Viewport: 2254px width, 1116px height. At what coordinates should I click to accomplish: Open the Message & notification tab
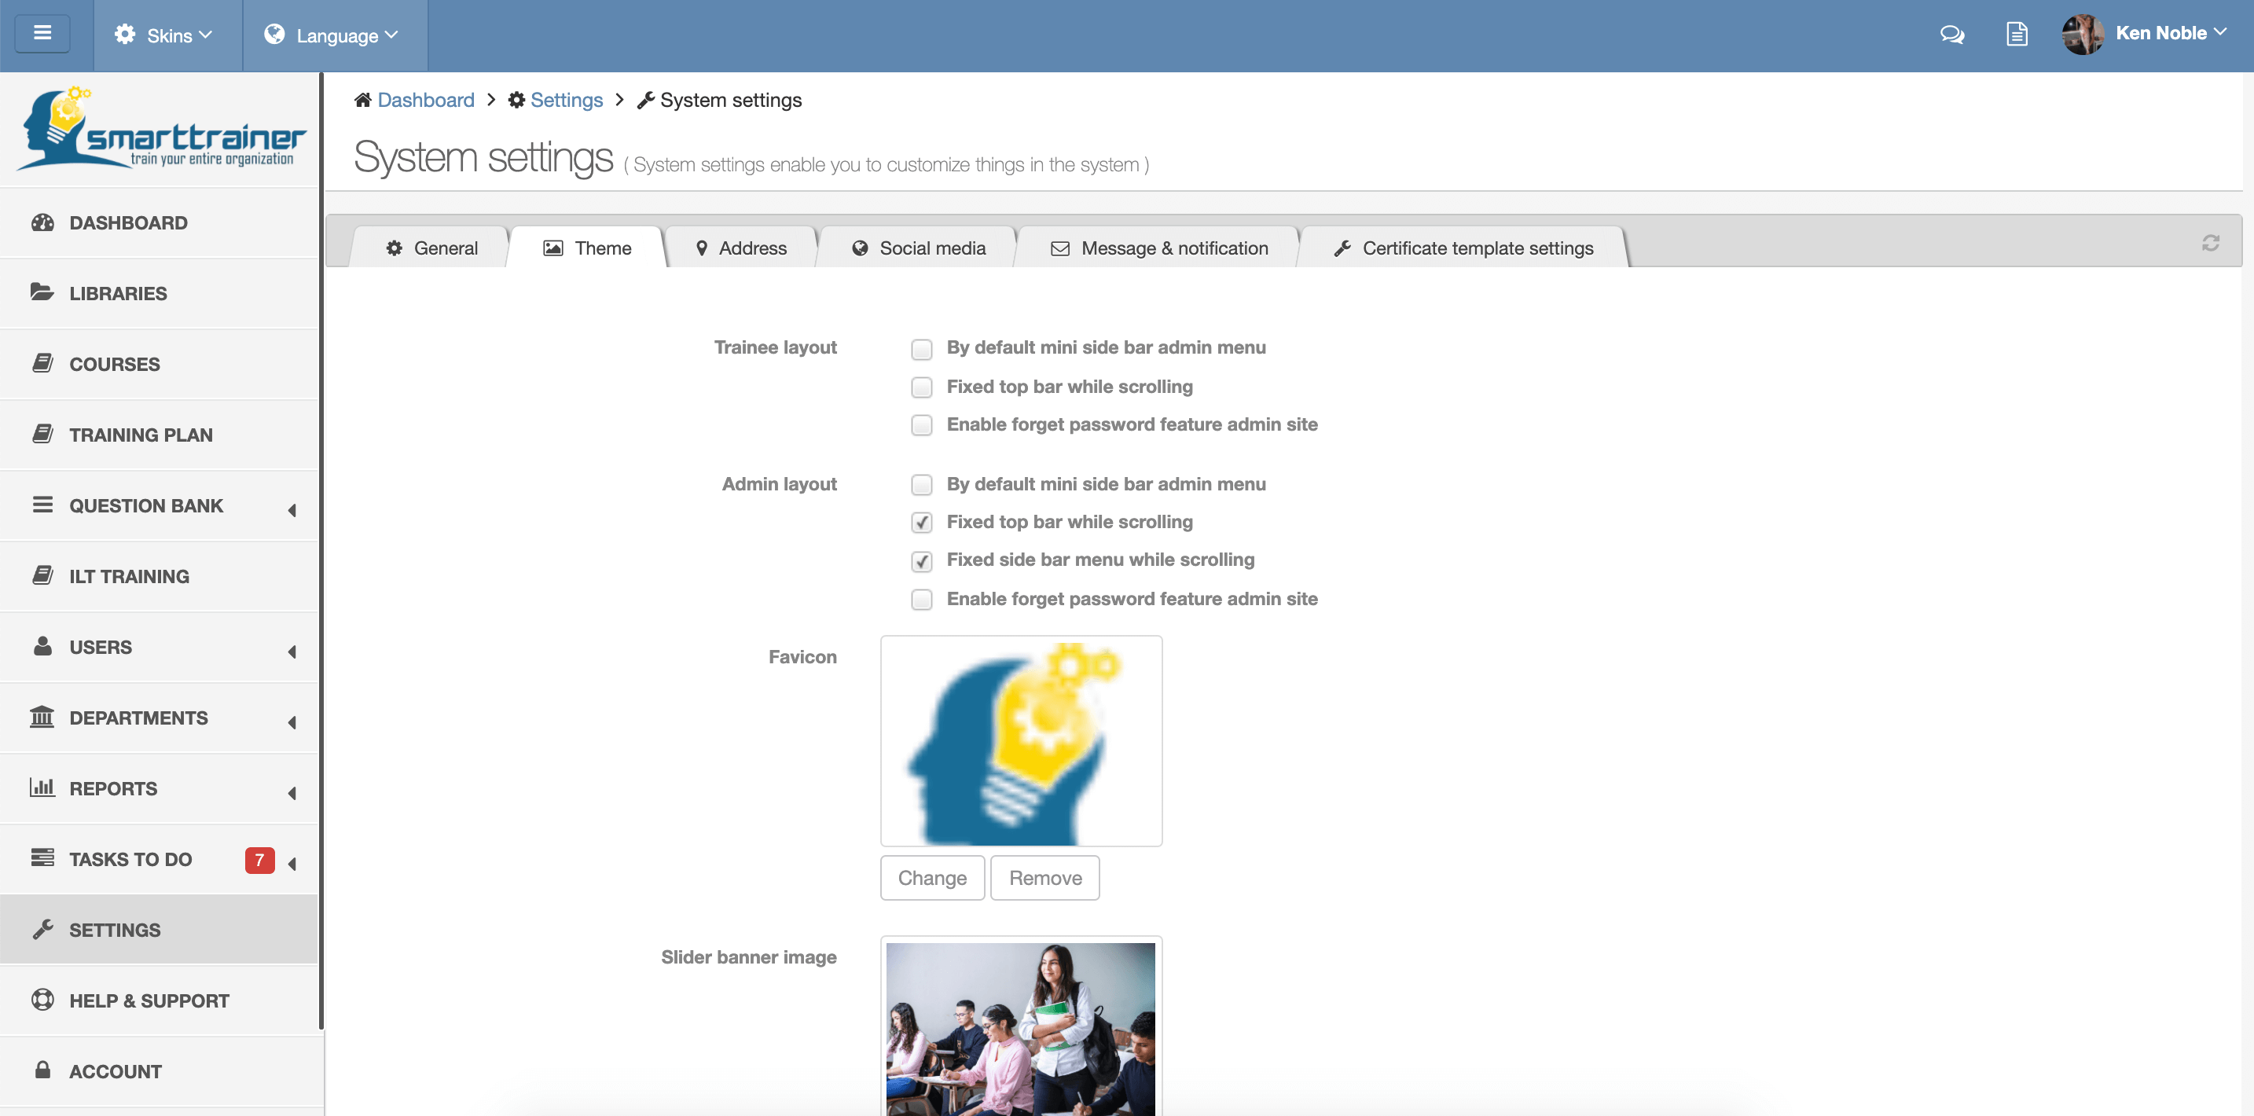(x=1158, y=248)
